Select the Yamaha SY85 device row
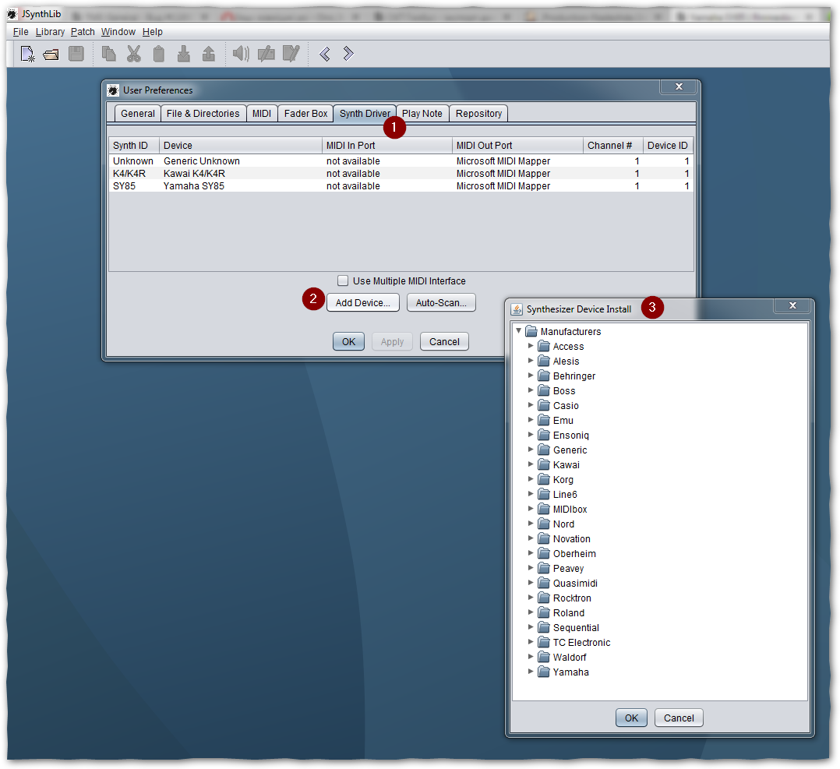This screenshot has height=769, width=840. pyautogui.click(x=401, y=186)
